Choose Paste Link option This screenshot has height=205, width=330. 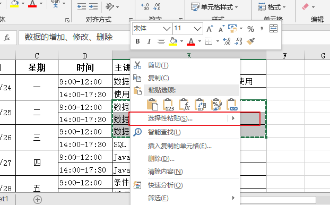point(232,105)
